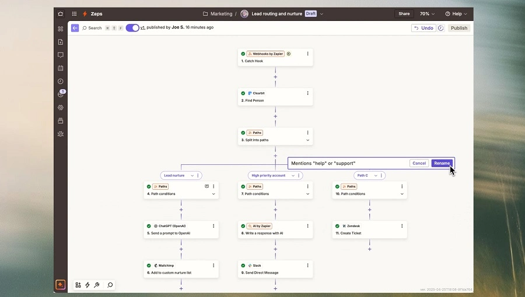The image size is (525, 297).
Task: Expand step 4 Path conditions chevron
Action: pos(213,194)
